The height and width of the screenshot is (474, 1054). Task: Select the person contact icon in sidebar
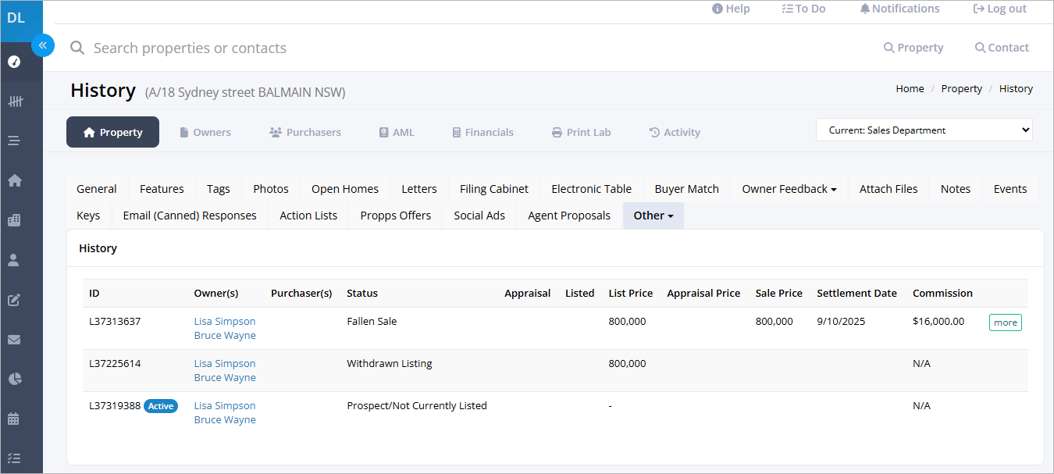[x=14, y=260]
